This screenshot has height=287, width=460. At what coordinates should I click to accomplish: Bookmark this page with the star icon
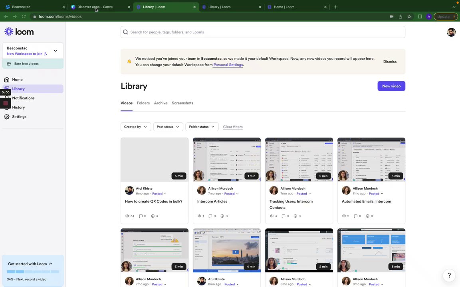409,16
